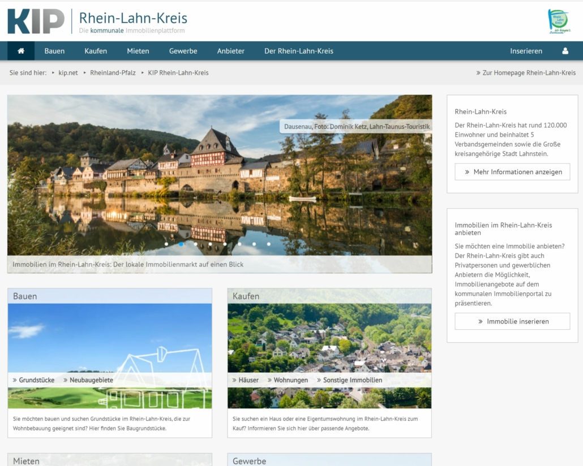Open the user account icon
This screenshot has height=466, width=583.
click(x=565, y=51)
